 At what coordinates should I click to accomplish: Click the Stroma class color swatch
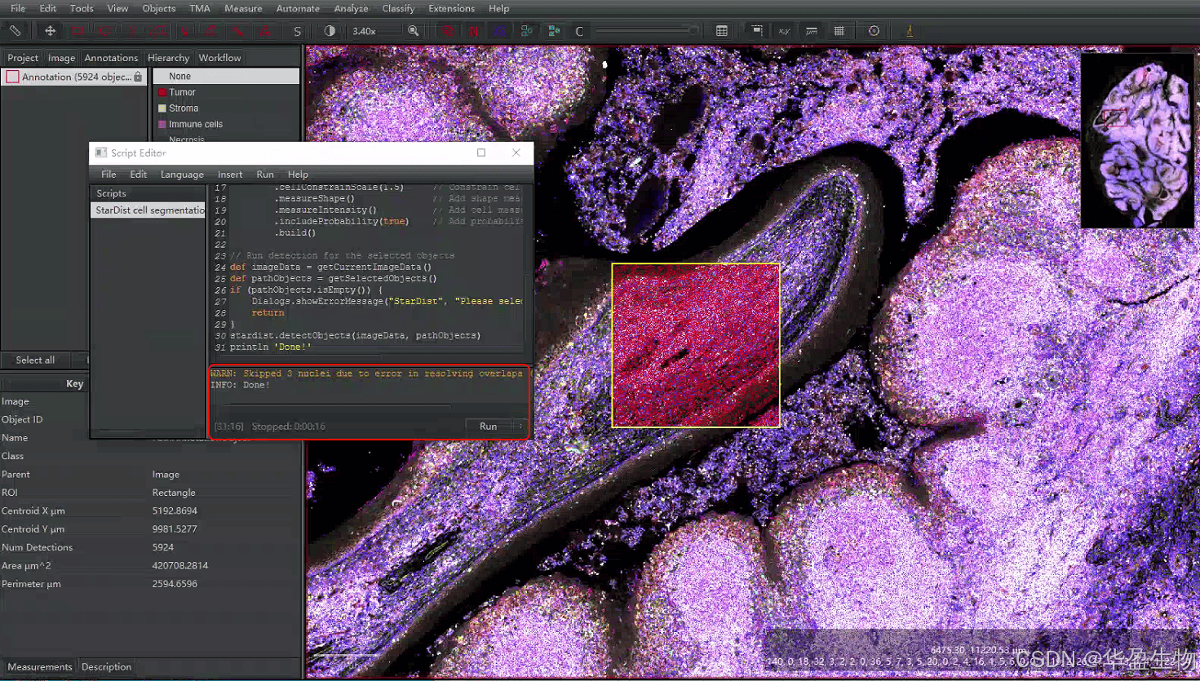162,108
